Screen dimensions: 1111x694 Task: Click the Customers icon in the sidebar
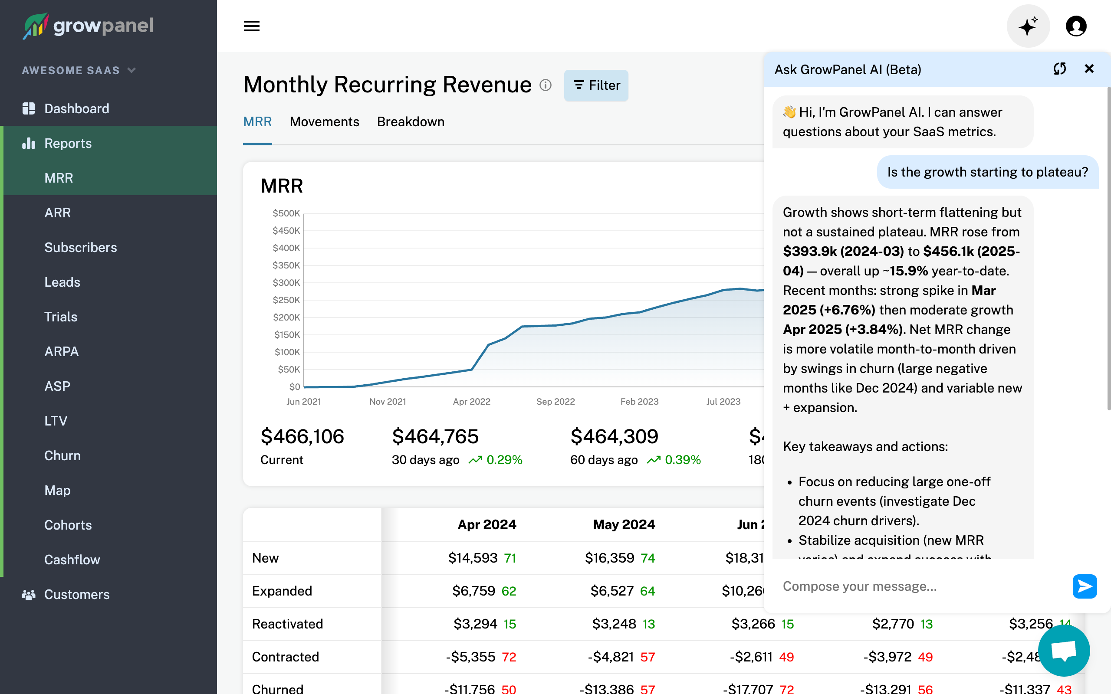point(29,594)
